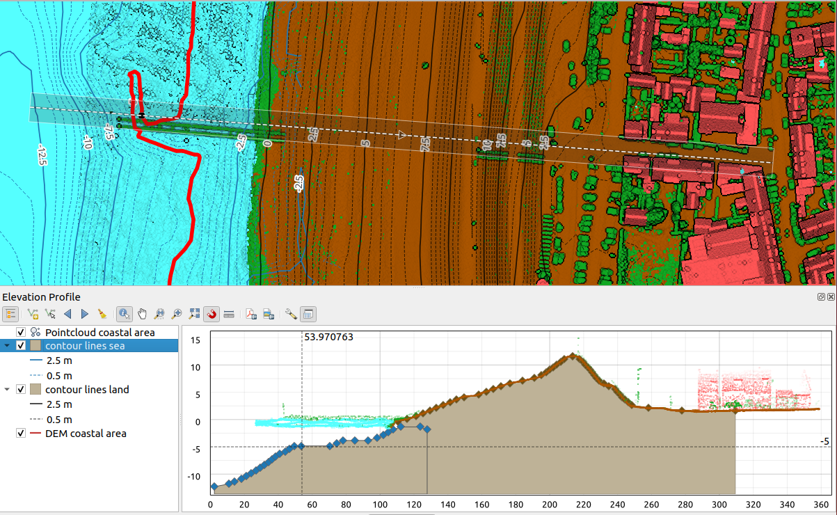Viewport: 837px width, 515px height.
Task: Collapse the contour lines sea legend
Action: [6, 345]
